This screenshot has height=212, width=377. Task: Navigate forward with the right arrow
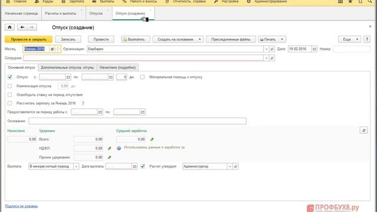coord(32,27)
